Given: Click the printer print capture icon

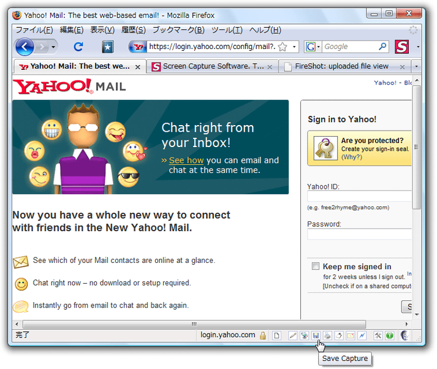Looking at the screenshot, I should pos(327,335).
